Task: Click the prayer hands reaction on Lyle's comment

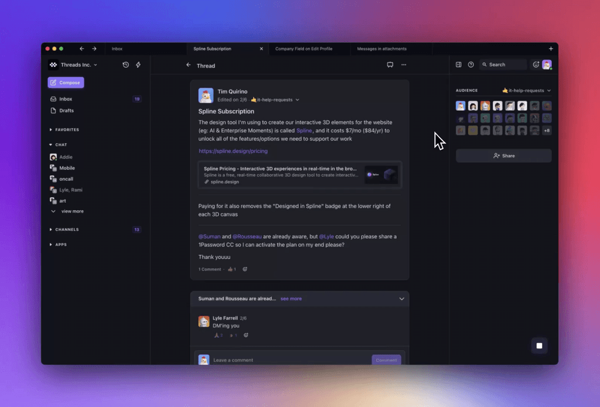Action: (219, 335)
